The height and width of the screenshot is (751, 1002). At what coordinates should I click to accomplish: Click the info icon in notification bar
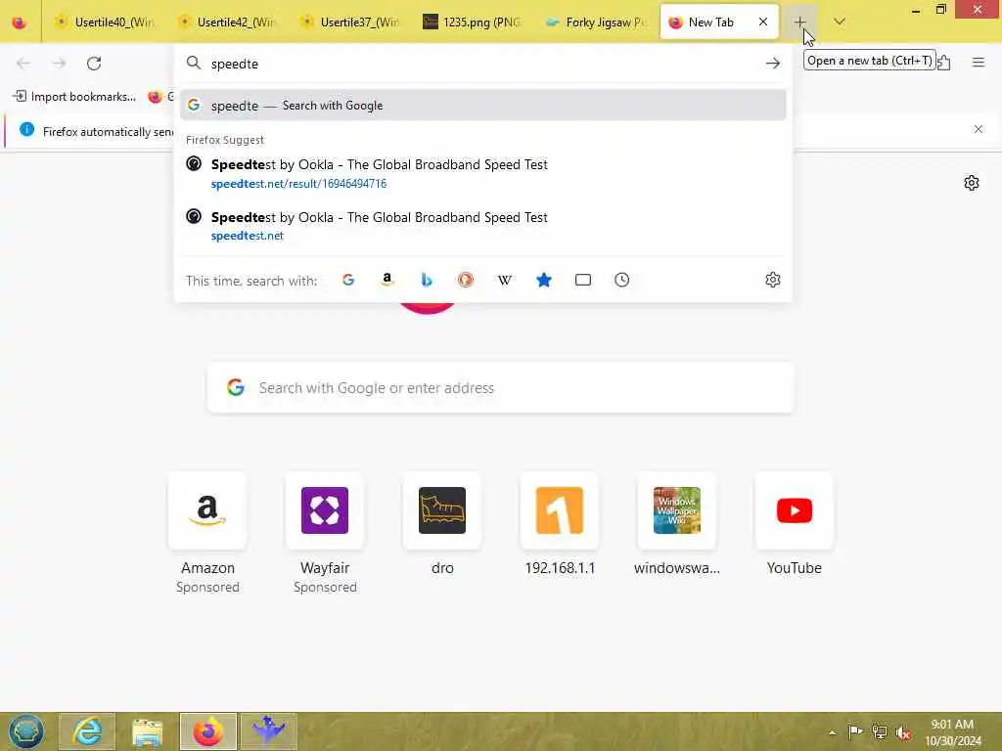(26, 130)
